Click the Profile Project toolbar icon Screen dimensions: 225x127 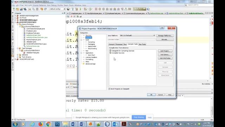tap(90, 9)
